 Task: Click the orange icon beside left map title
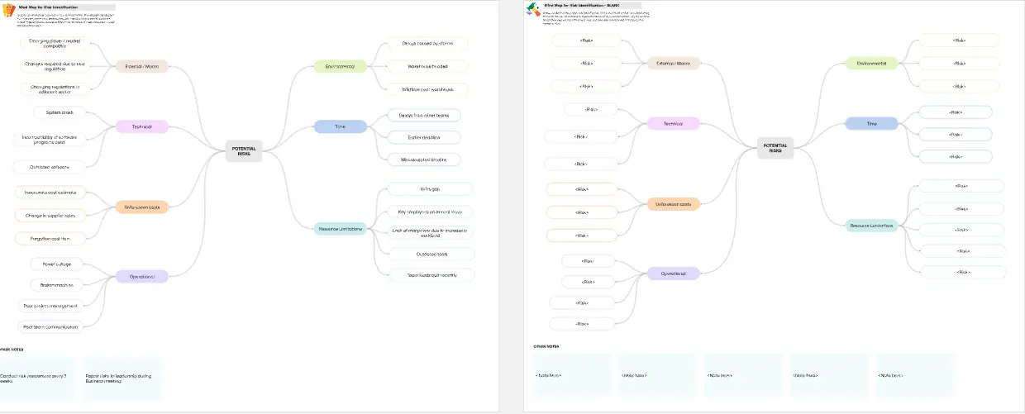pos(8,11)
